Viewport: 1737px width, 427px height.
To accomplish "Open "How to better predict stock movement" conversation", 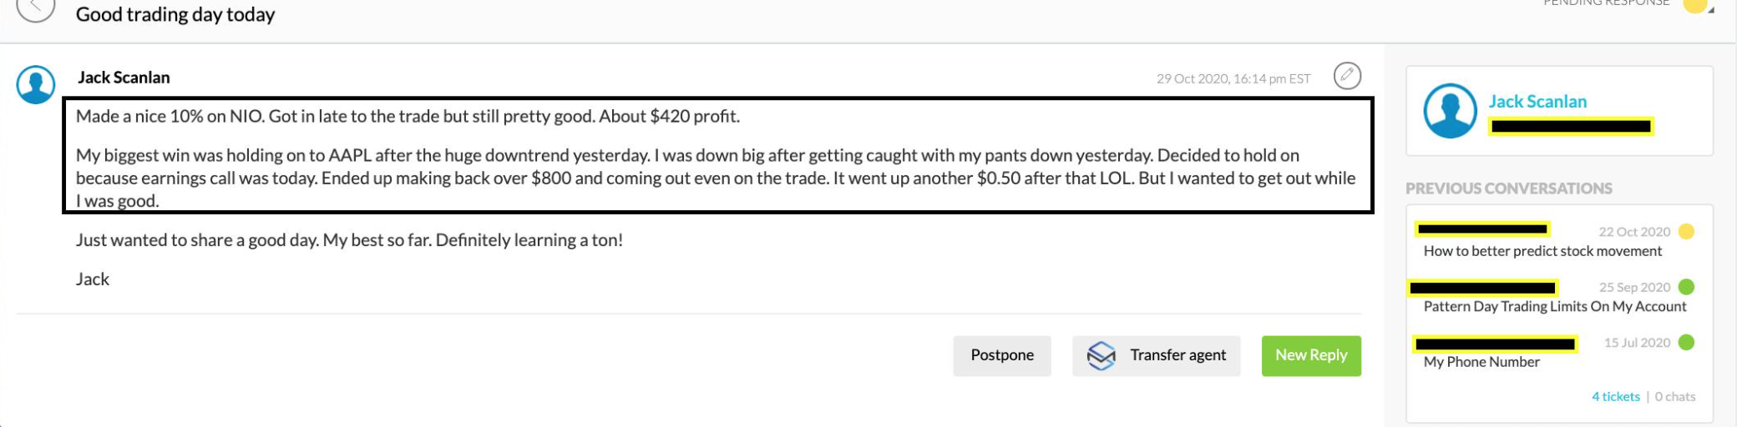I will coord(1542,251).
